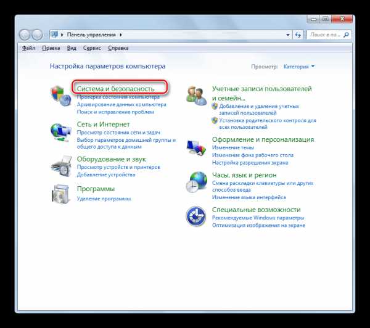This screenshot has width=370, height=328.
Task: Expand arrow after 'Панель управления' breadcrumb
Action: pyautogui.click(x=121, y=35)
